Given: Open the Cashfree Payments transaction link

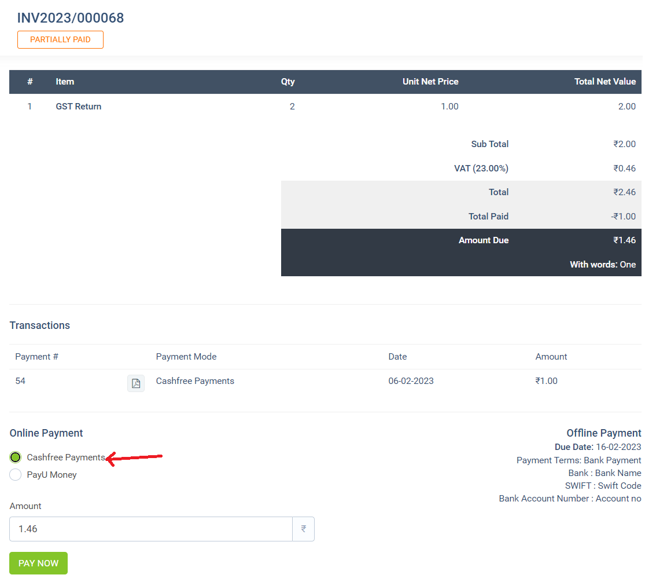Looking at the screenshot, I should (194, 380).
